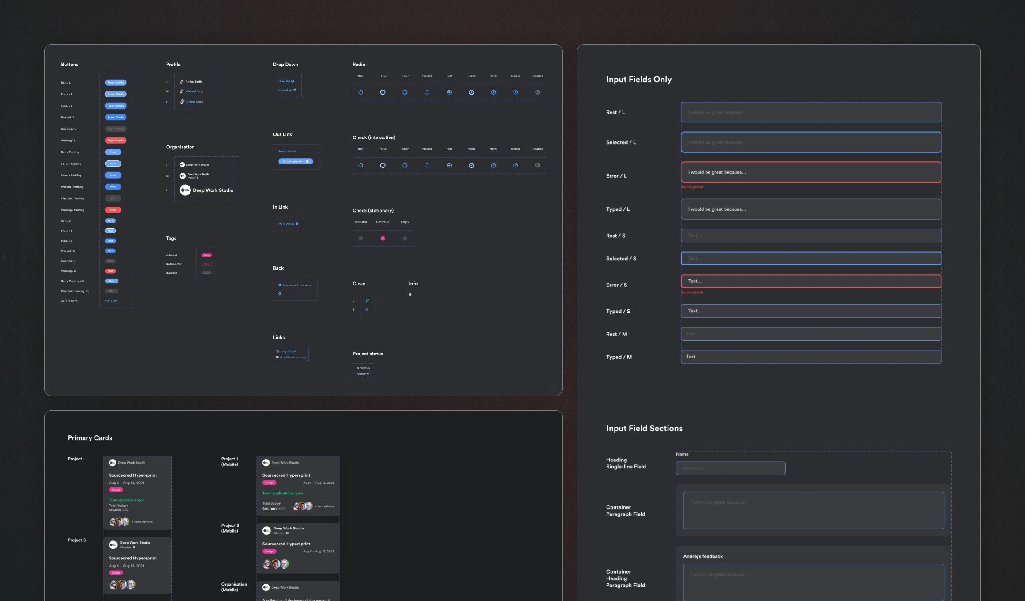Click the standalone back arrow icon
Image resolution: width=1025 pixels, height=601 pixels.
tap(280, 293)
